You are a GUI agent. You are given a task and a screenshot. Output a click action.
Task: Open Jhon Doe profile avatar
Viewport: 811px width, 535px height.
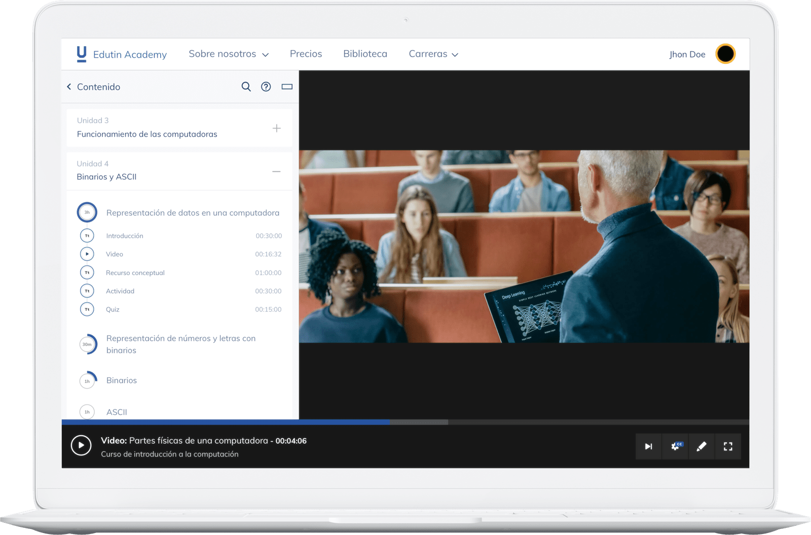[x=725, y=54]
